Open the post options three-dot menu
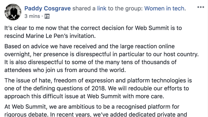 point(200,7)
